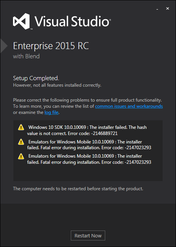Click the gray arrow beside Enterprise 2015 RC

click(x=4, y=46)
